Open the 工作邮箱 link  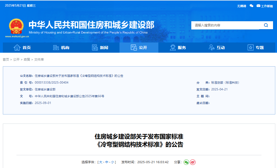(x=267, y=6)
